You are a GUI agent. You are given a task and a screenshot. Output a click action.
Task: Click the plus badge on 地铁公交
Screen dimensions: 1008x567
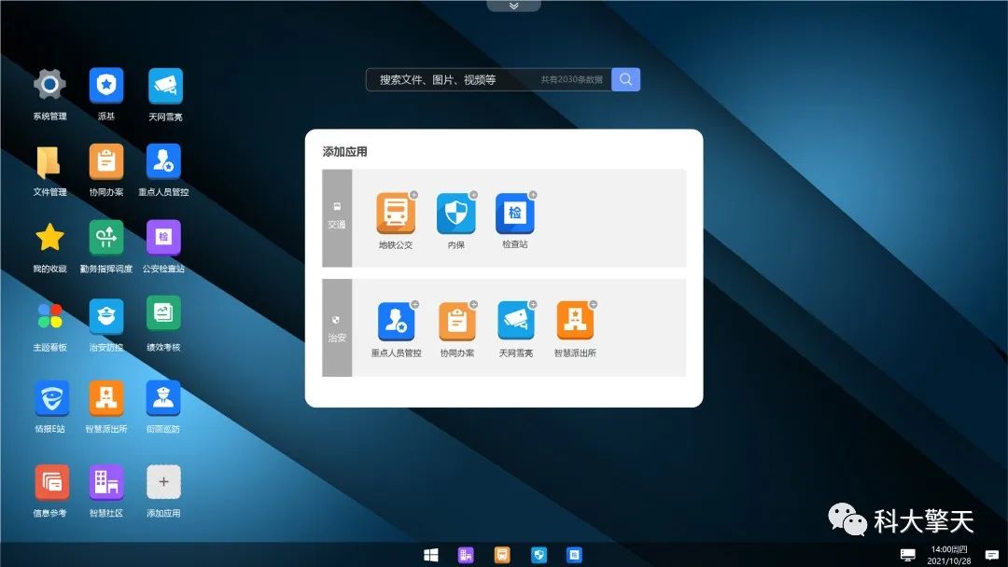tap(414, 195)
